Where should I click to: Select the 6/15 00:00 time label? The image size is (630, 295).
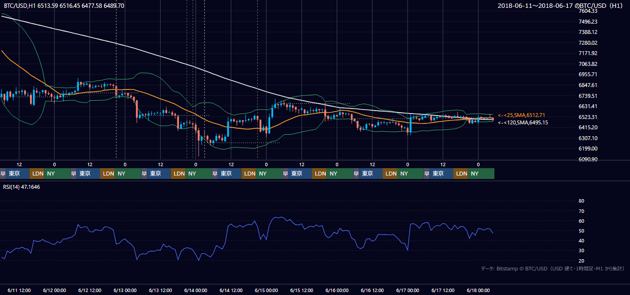267,291
